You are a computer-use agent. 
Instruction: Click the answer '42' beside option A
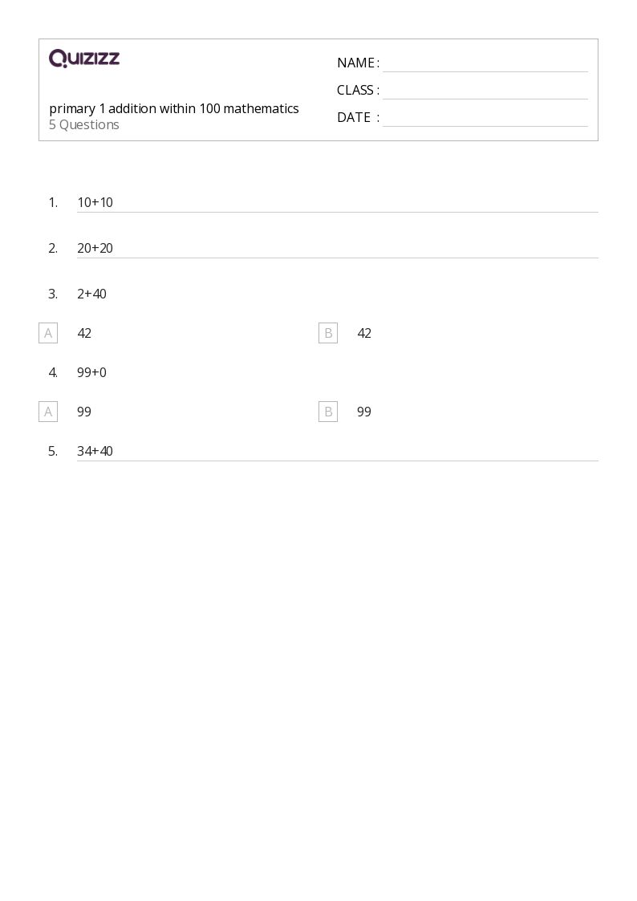coord(84,333)
